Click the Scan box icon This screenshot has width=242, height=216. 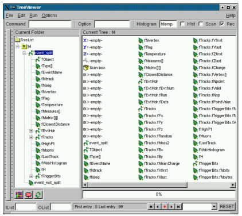pyautogui.click(x=86, y=68)
